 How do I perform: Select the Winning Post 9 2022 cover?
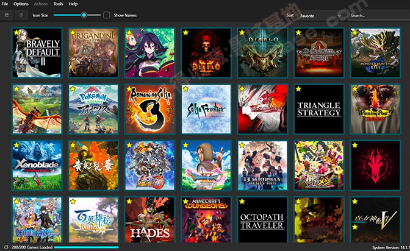[375, 109]
